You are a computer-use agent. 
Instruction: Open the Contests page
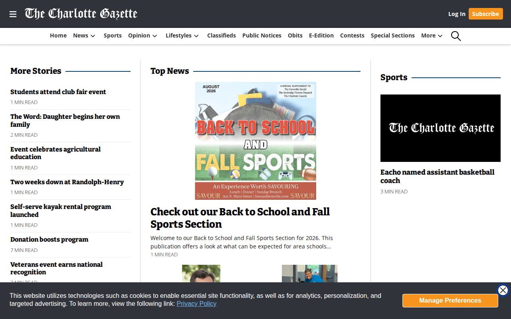pos(352,35)
